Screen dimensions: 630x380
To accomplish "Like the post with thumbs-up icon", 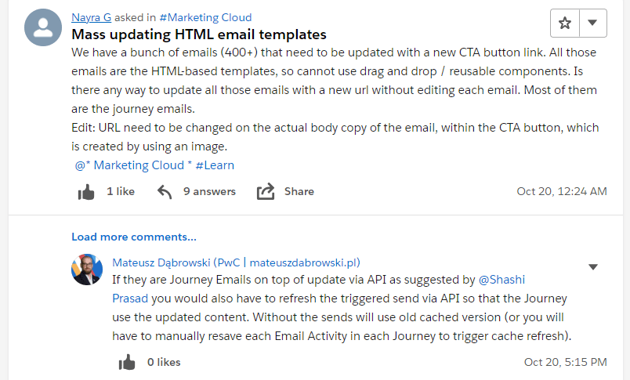I will (x=86, y=192).
